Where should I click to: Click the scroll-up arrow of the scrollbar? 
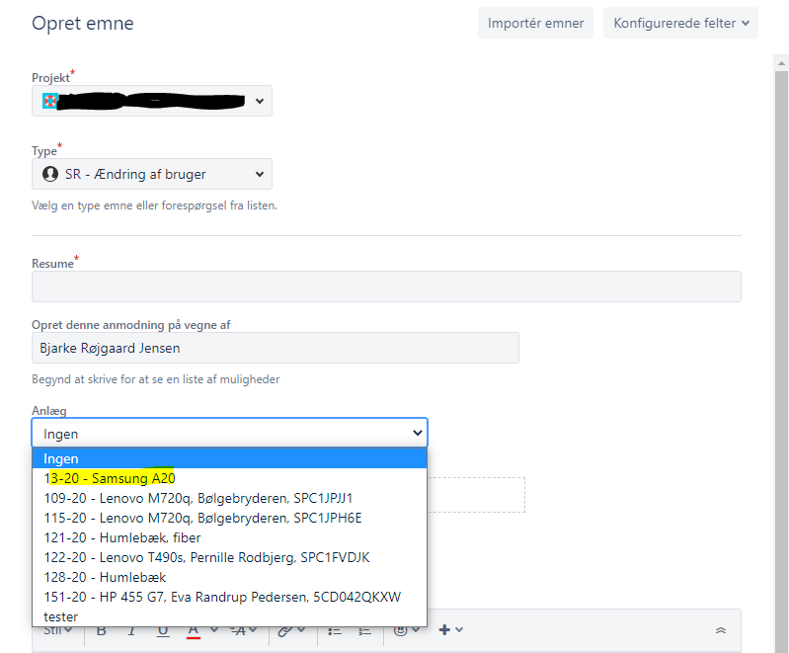tap(781, 63)
